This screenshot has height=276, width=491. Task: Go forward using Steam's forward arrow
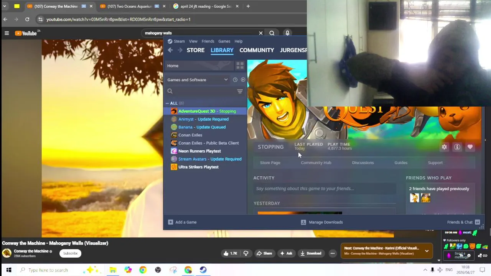180,50
